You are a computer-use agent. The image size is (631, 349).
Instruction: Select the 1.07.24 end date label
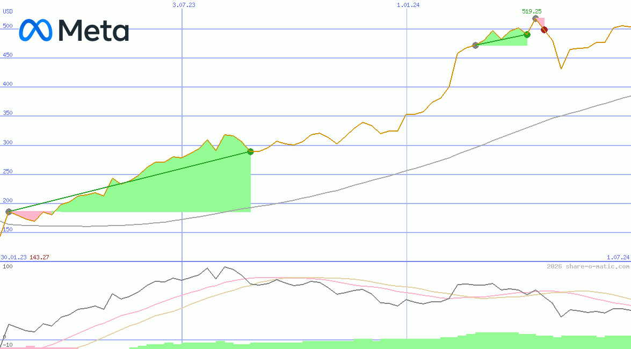(x=618, y=257)
